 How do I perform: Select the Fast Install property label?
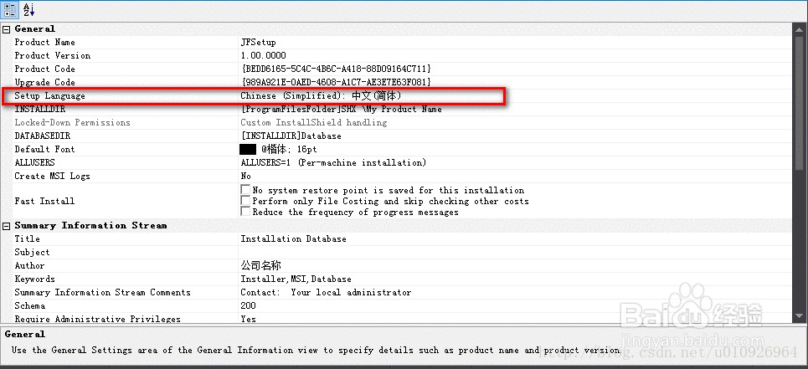pyautogui.click(x=45, y=201)
